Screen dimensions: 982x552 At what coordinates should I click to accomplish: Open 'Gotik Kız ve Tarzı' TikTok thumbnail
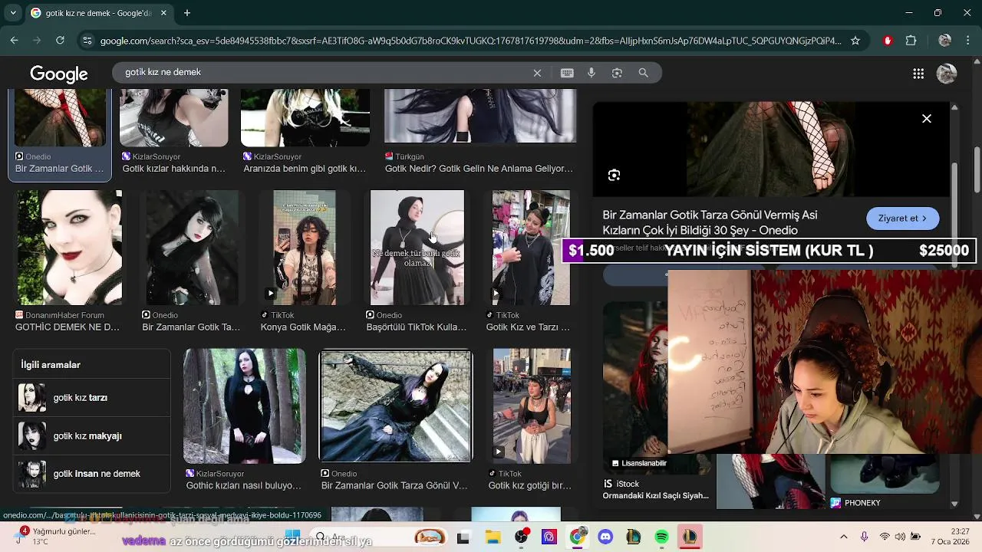click(x=531, y=248)
